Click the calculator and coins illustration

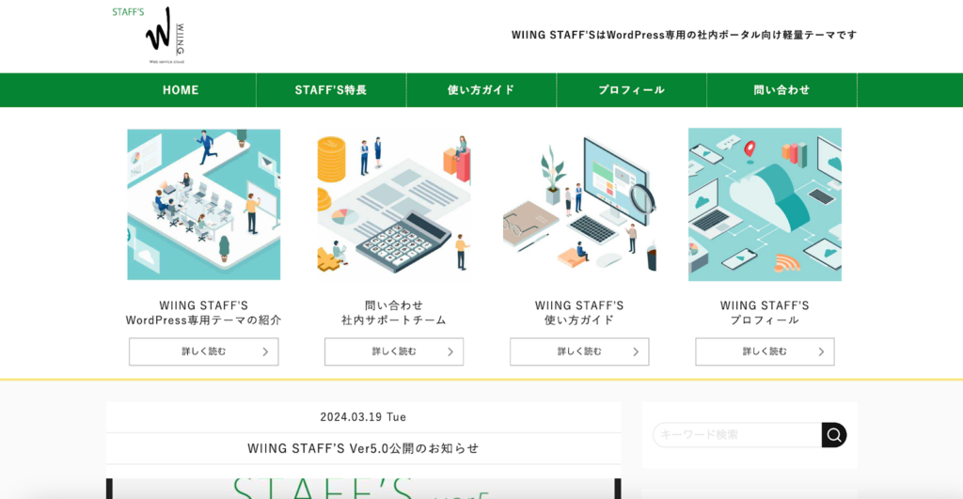point(394,205)
